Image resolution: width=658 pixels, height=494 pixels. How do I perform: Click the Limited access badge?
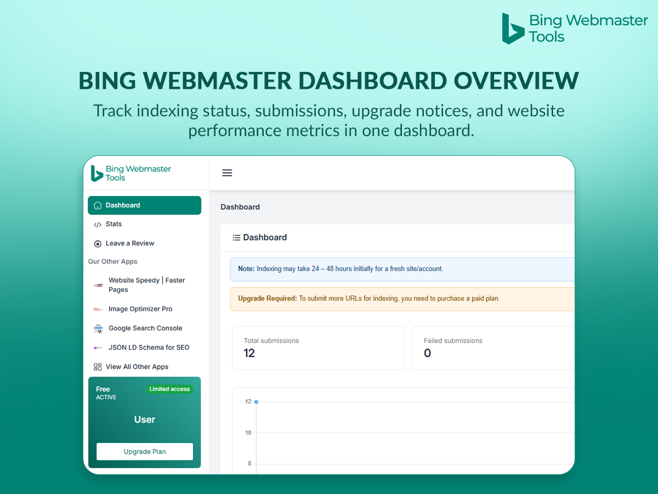[169, 389]
